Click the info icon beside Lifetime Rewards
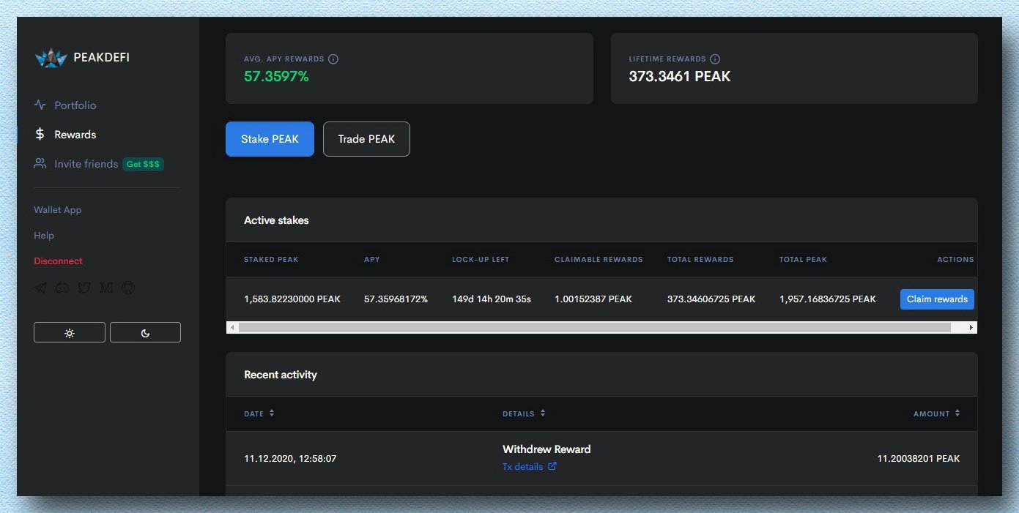Viewport: 1019px width, 513px height. 715,59
